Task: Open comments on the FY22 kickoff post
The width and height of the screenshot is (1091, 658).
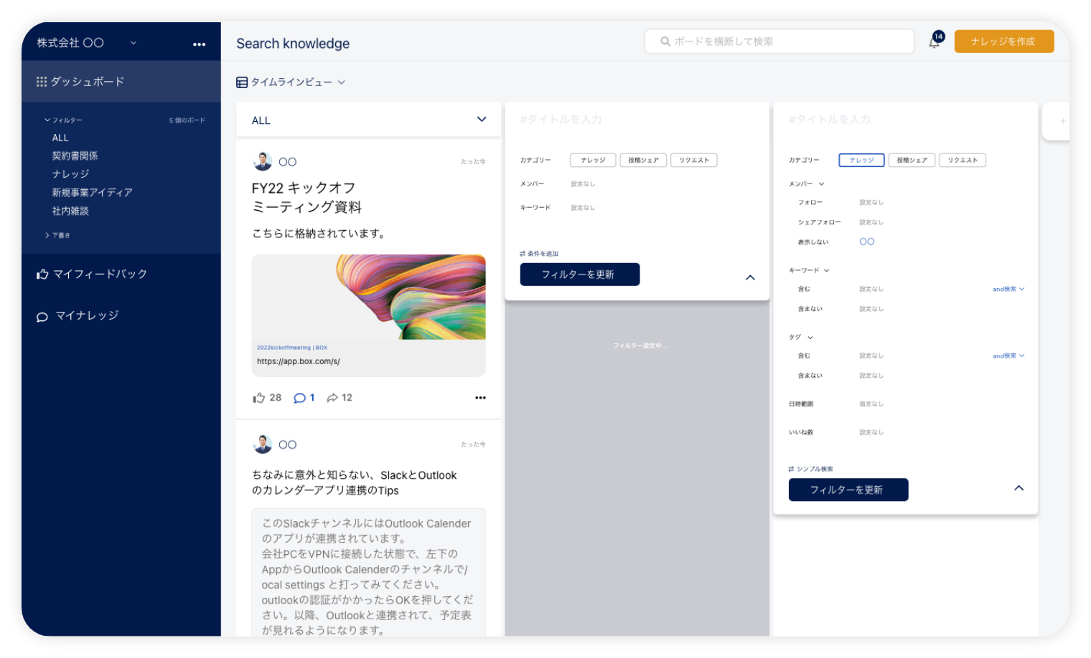Action: 300,398
